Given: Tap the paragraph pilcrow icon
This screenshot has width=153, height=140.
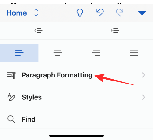Looking at the screenshot, I should click(11, 75).
